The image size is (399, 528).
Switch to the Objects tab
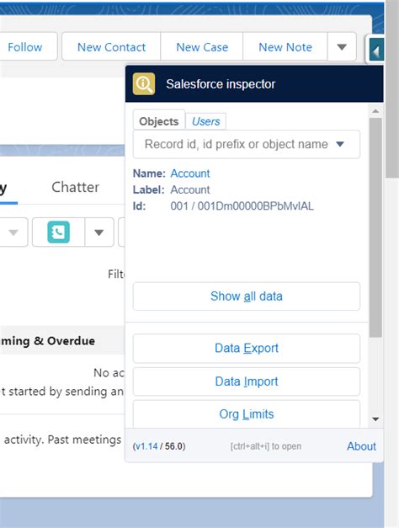tap(159, 121)
